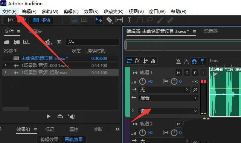Play the selected file preview
Image resolution: width=241 pixels, height=143 pixels.
(49, 116)
